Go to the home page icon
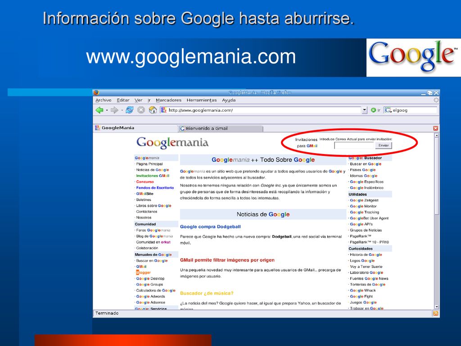The image size is (461, 346). (153, 110)
